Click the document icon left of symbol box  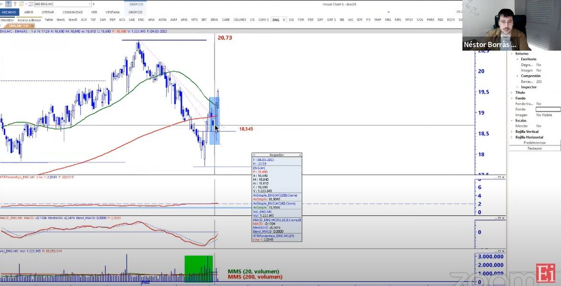click(x=21, y=4)
